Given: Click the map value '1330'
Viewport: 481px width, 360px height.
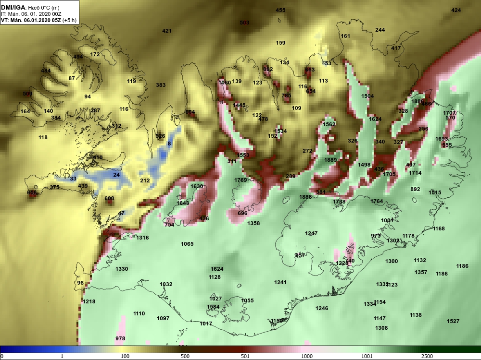Looking at the screenshot, I should 122,269.
